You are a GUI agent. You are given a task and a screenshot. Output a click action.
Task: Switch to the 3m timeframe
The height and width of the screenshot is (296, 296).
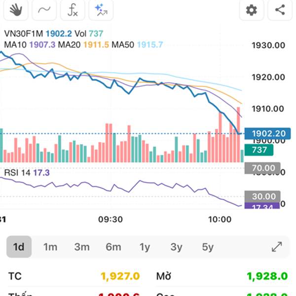coord(82,247)
